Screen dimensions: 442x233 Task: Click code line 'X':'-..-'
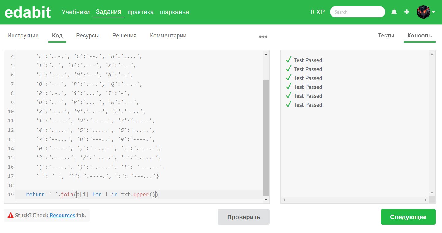tap(90, 111)
